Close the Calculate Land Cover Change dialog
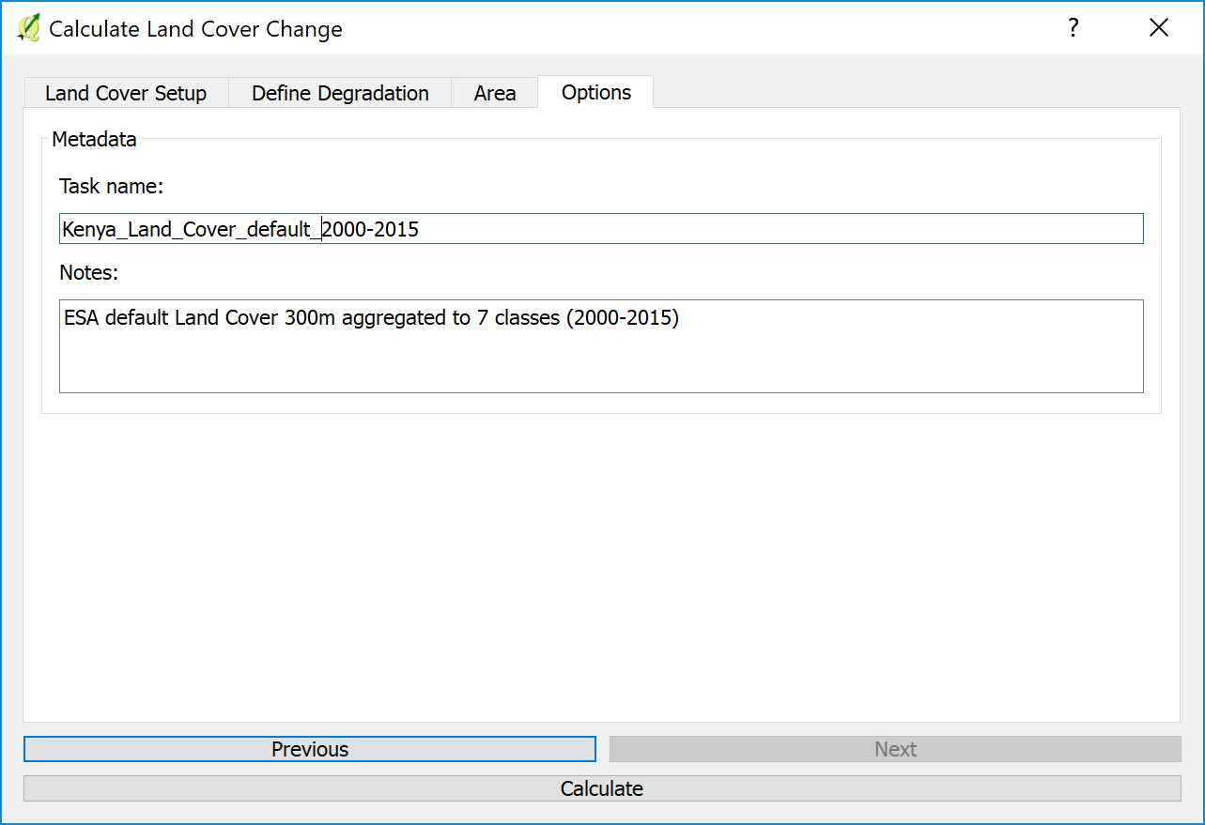Screen dimensions: 1205x825 coord(1158,28)
